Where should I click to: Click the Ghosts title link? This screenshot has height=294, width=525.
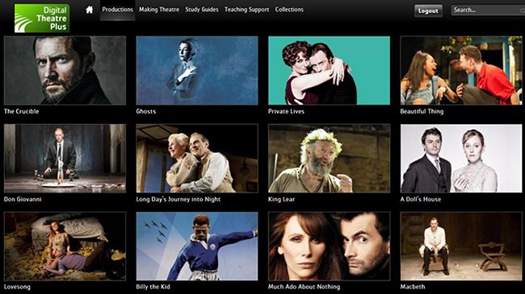(146, 111)
